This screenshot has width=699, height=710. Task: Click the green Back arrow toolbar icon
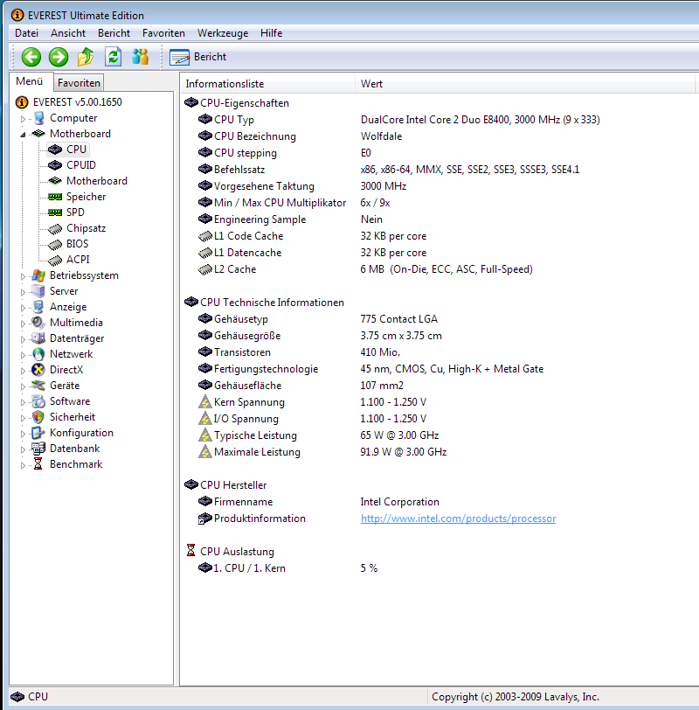tap(31, 57)
